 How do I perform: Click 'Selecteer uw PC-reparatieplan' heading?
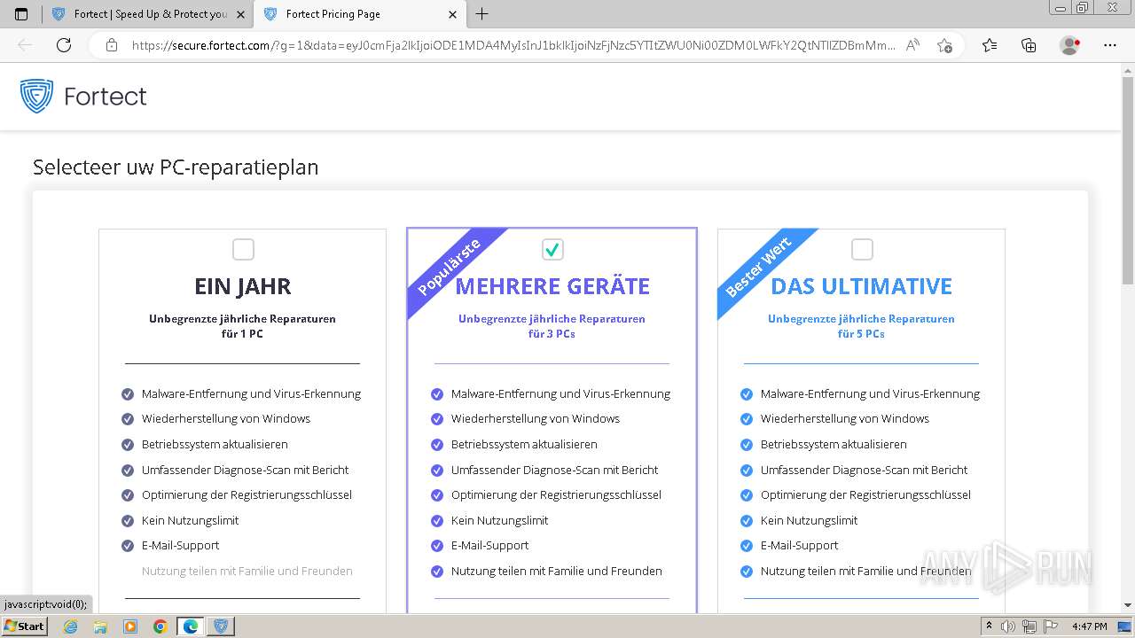[176, 167]
